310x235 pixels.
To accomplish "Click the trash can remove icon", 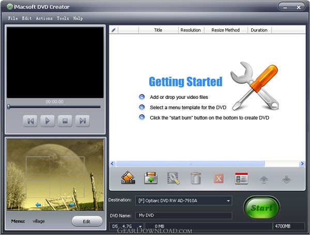I will point(196,178).
